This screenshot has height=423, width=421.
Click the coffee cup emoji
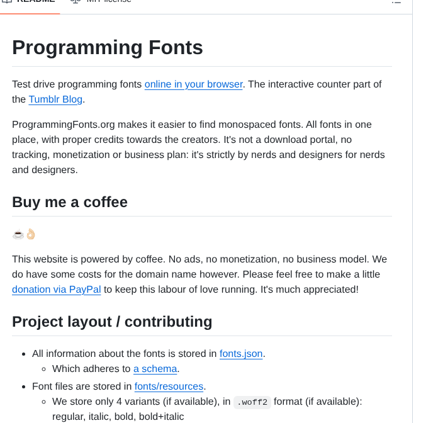(18, 234)
